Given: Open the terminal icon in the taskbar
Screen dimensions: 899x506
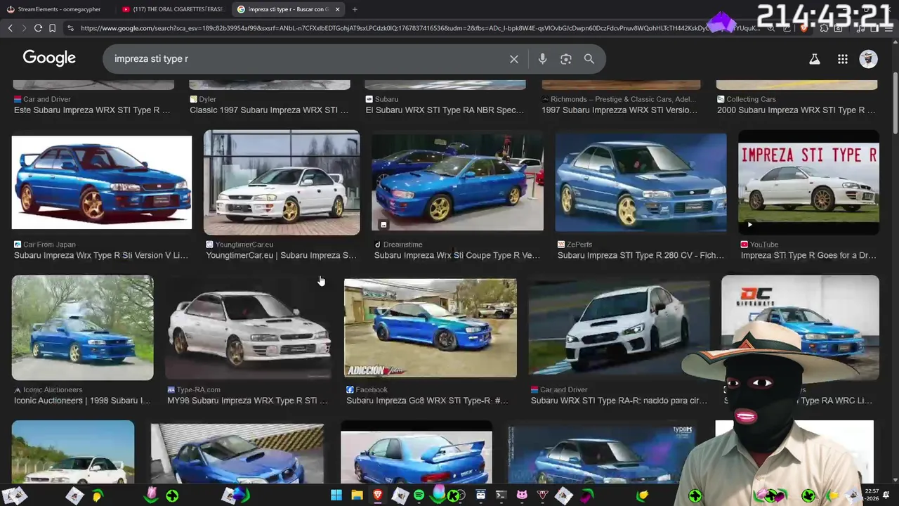Looking at the screenshot, I should click(x=501, y=495).
